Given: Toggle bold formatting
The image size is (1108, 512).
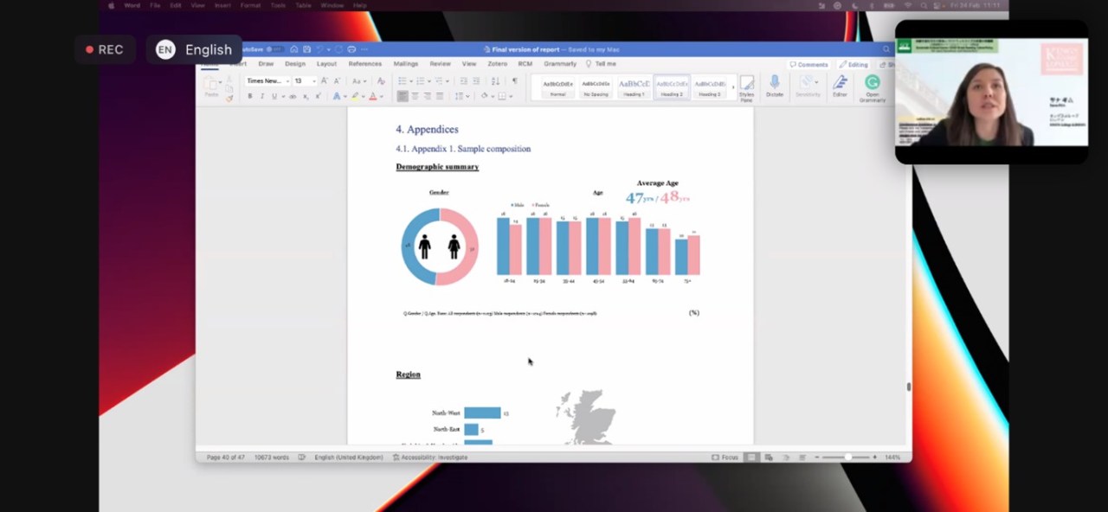Looking at the screenshot, I should point(250,96).
